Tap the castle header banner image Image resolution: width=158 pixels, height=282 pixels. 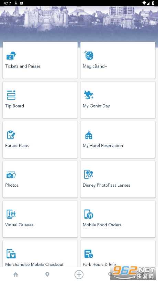pos(79,23)
